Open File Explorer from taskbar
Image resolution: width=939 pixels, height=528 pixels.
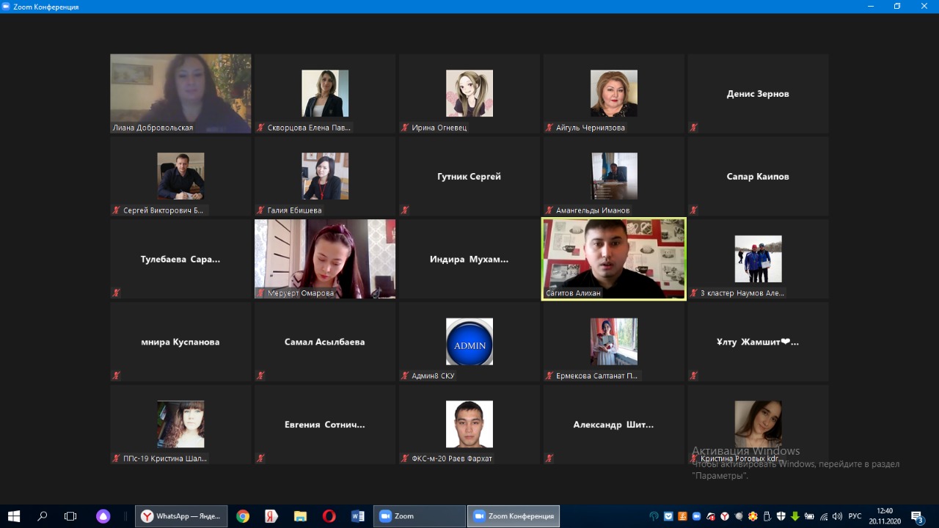[300, 516]
